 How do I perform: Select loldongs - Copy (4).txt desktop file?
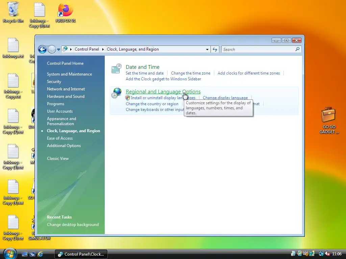[x=13, y=192]
